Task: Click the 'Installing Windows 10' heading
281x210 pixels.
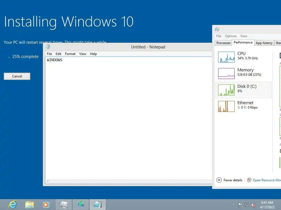Action: [69, 22]
